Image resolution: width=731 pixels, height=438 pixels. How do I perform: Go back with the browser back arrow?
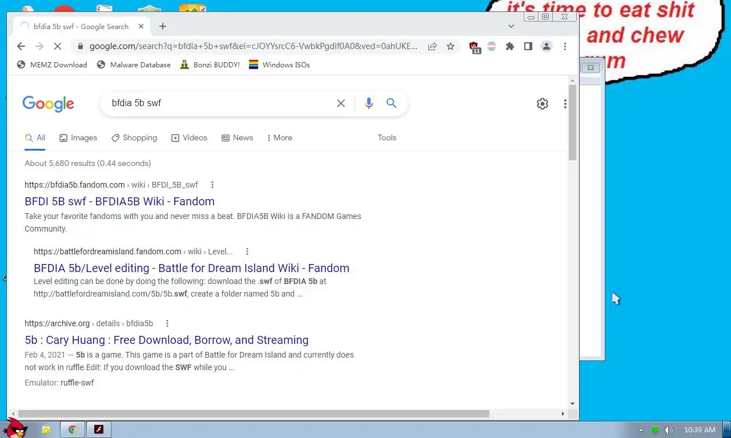(21, 47)
